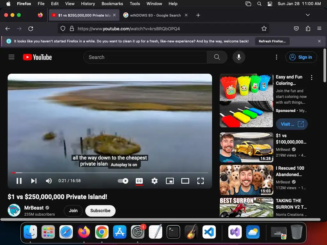Reload the current page

31,28
